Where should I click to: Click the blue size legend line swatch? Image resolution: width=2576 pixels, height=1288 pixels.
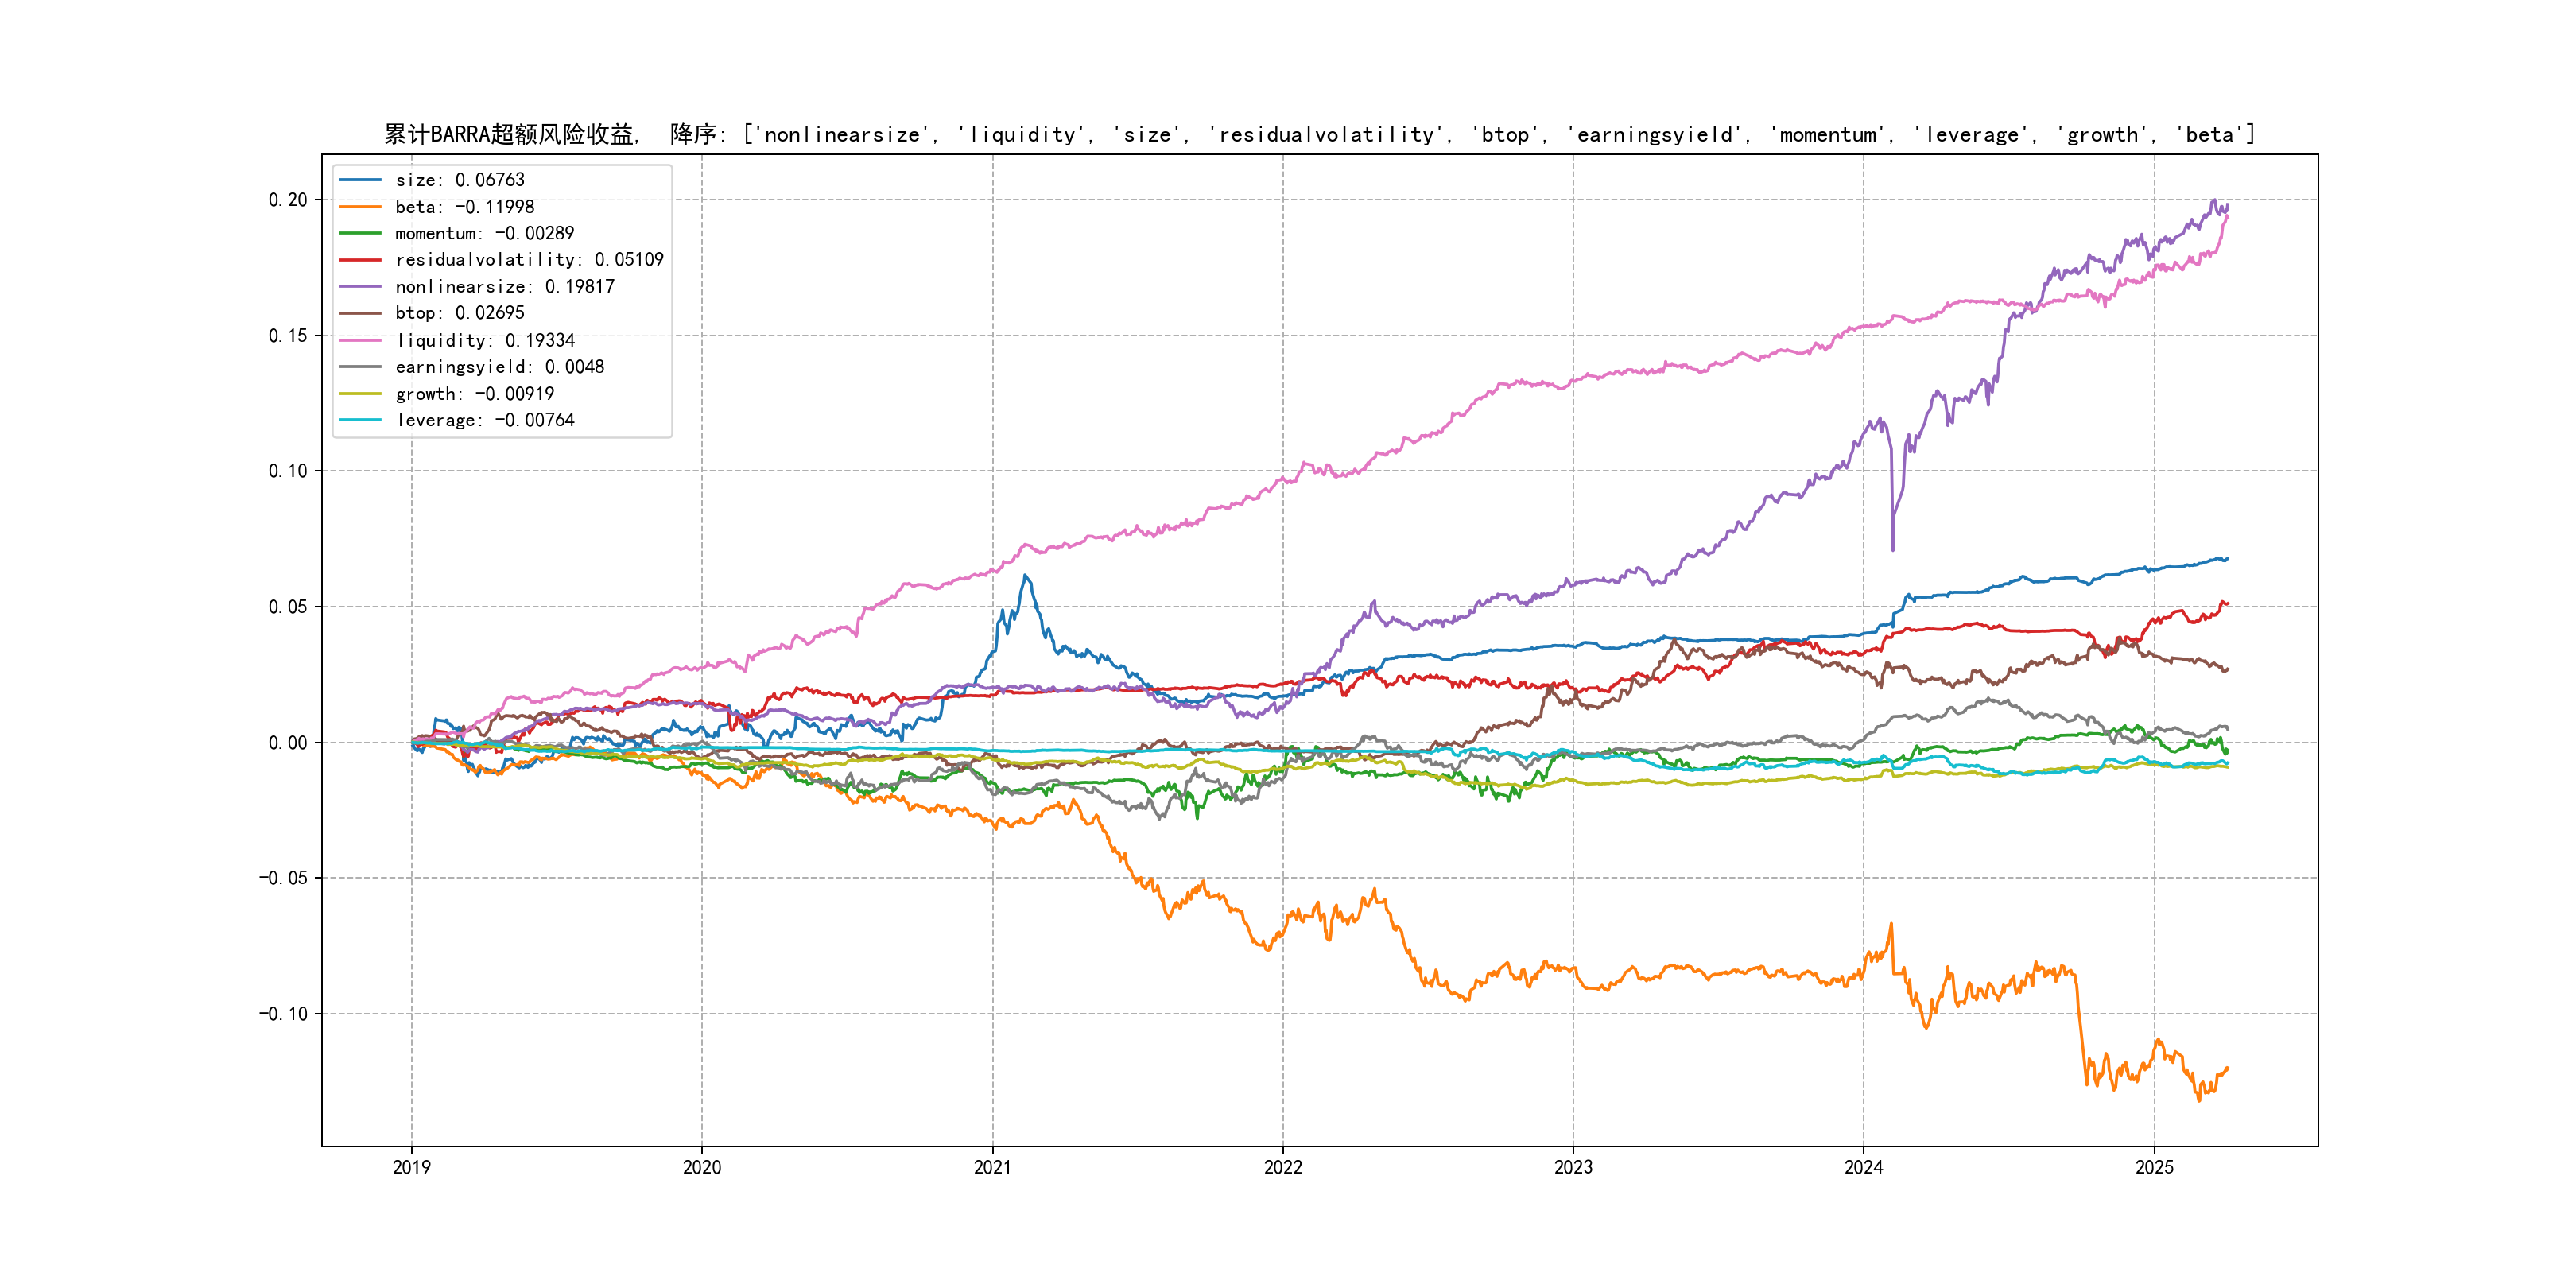(360, 180)
